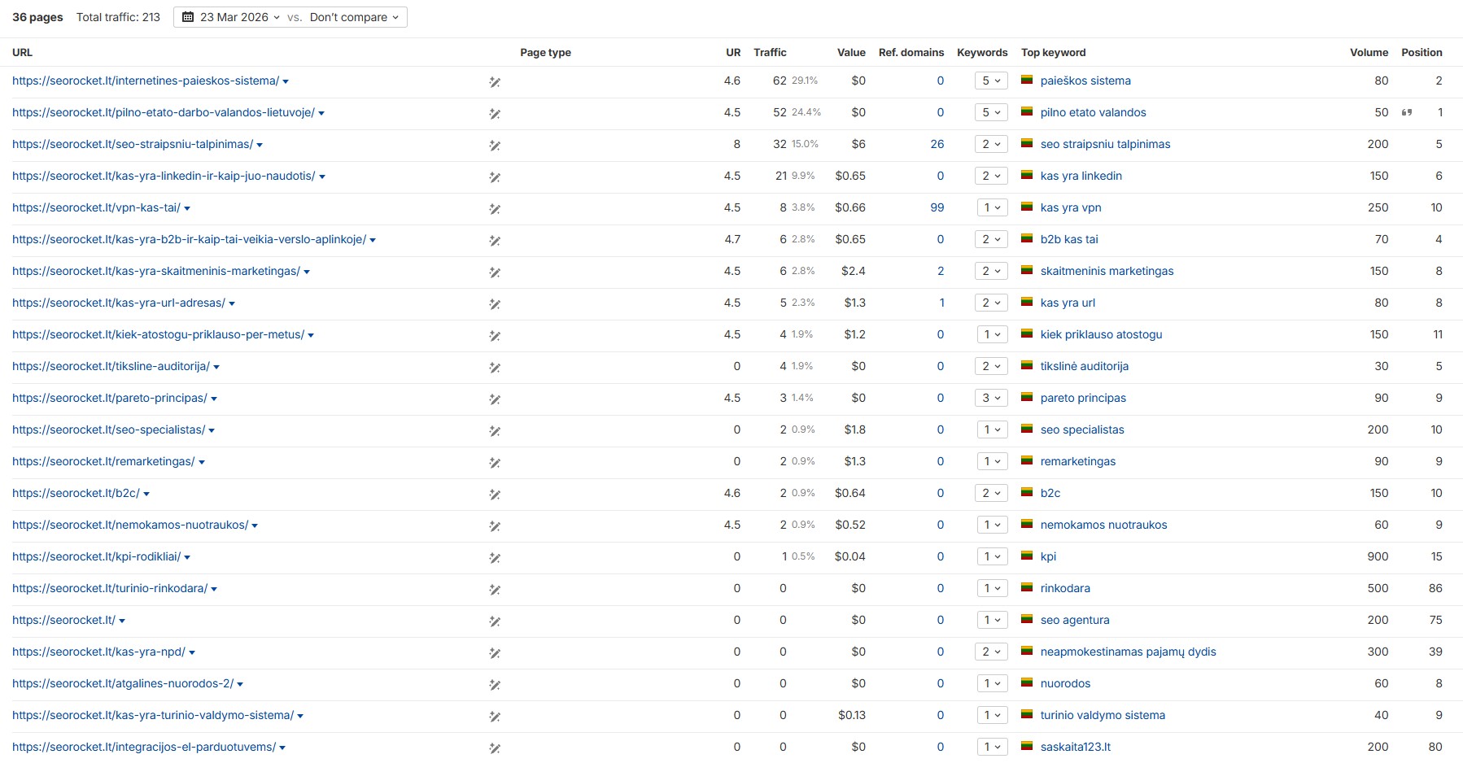
Task: Expand keywords dropdown for kas yra vpn row
Action: point(992,207)
